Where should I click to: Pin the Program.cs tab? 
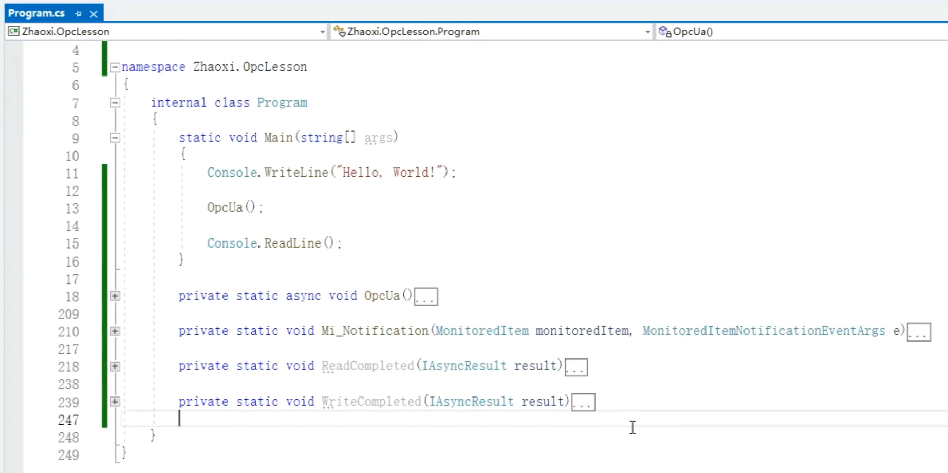tap(78, 14)
